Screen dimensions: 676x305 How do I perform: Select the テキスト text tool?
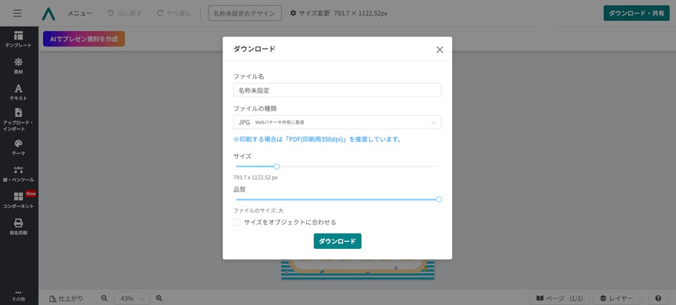click(18, 92)
